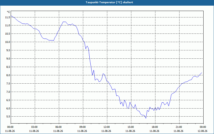Click the '°C' unit label on the y-axis
Image resolution: width=214 pixels, height=134 pixels.
(x=9, y=12)
